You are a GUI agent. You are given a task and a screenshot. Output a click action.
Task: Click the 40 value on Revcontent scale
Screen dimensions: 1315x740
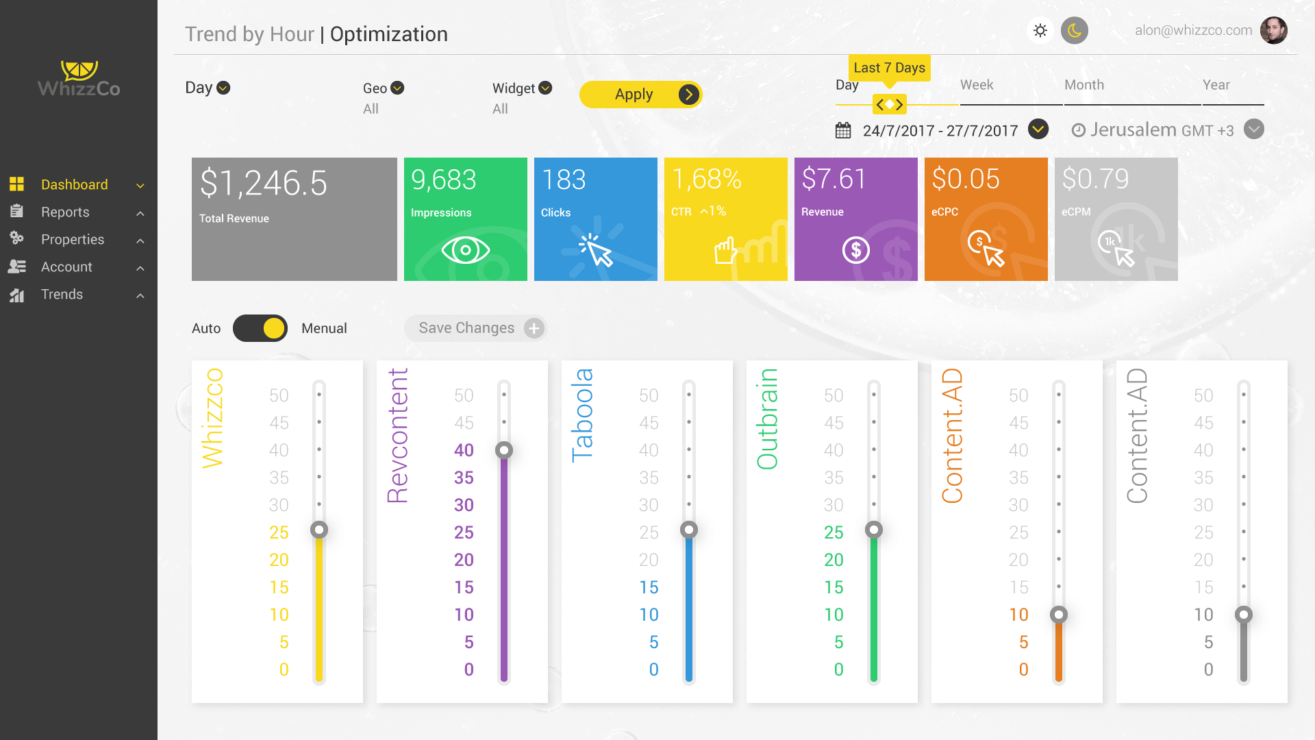(x=464, y=450)
